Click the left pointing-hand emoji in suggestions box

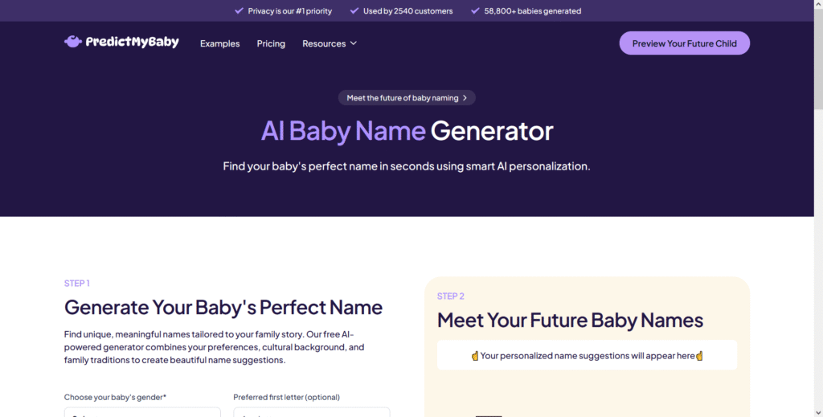pyautogui.click(x=475, y=356)
